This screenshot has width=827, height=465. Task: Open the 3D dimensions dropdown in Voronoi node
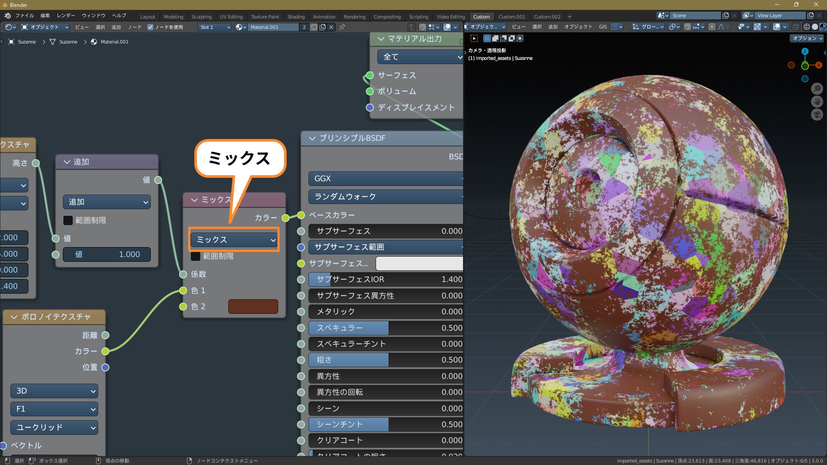pyautogui.click(x=54, y=391)
